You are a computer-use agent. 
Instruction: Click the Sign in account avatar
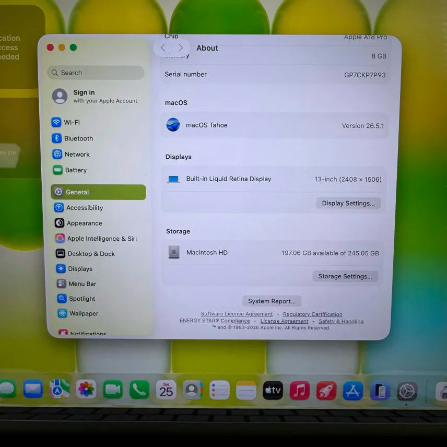60,96
